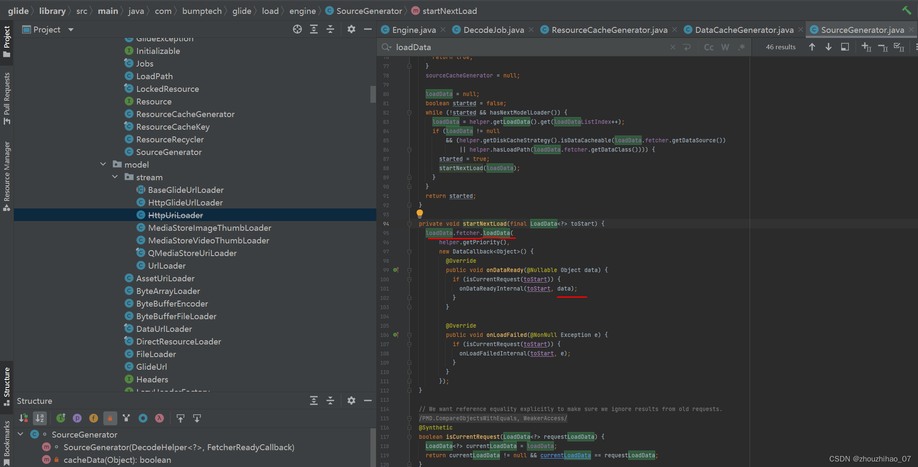This screenshot has height=467, width=918.
Task: Open the Project view dropdown arrow
Action: pos(71,29)
